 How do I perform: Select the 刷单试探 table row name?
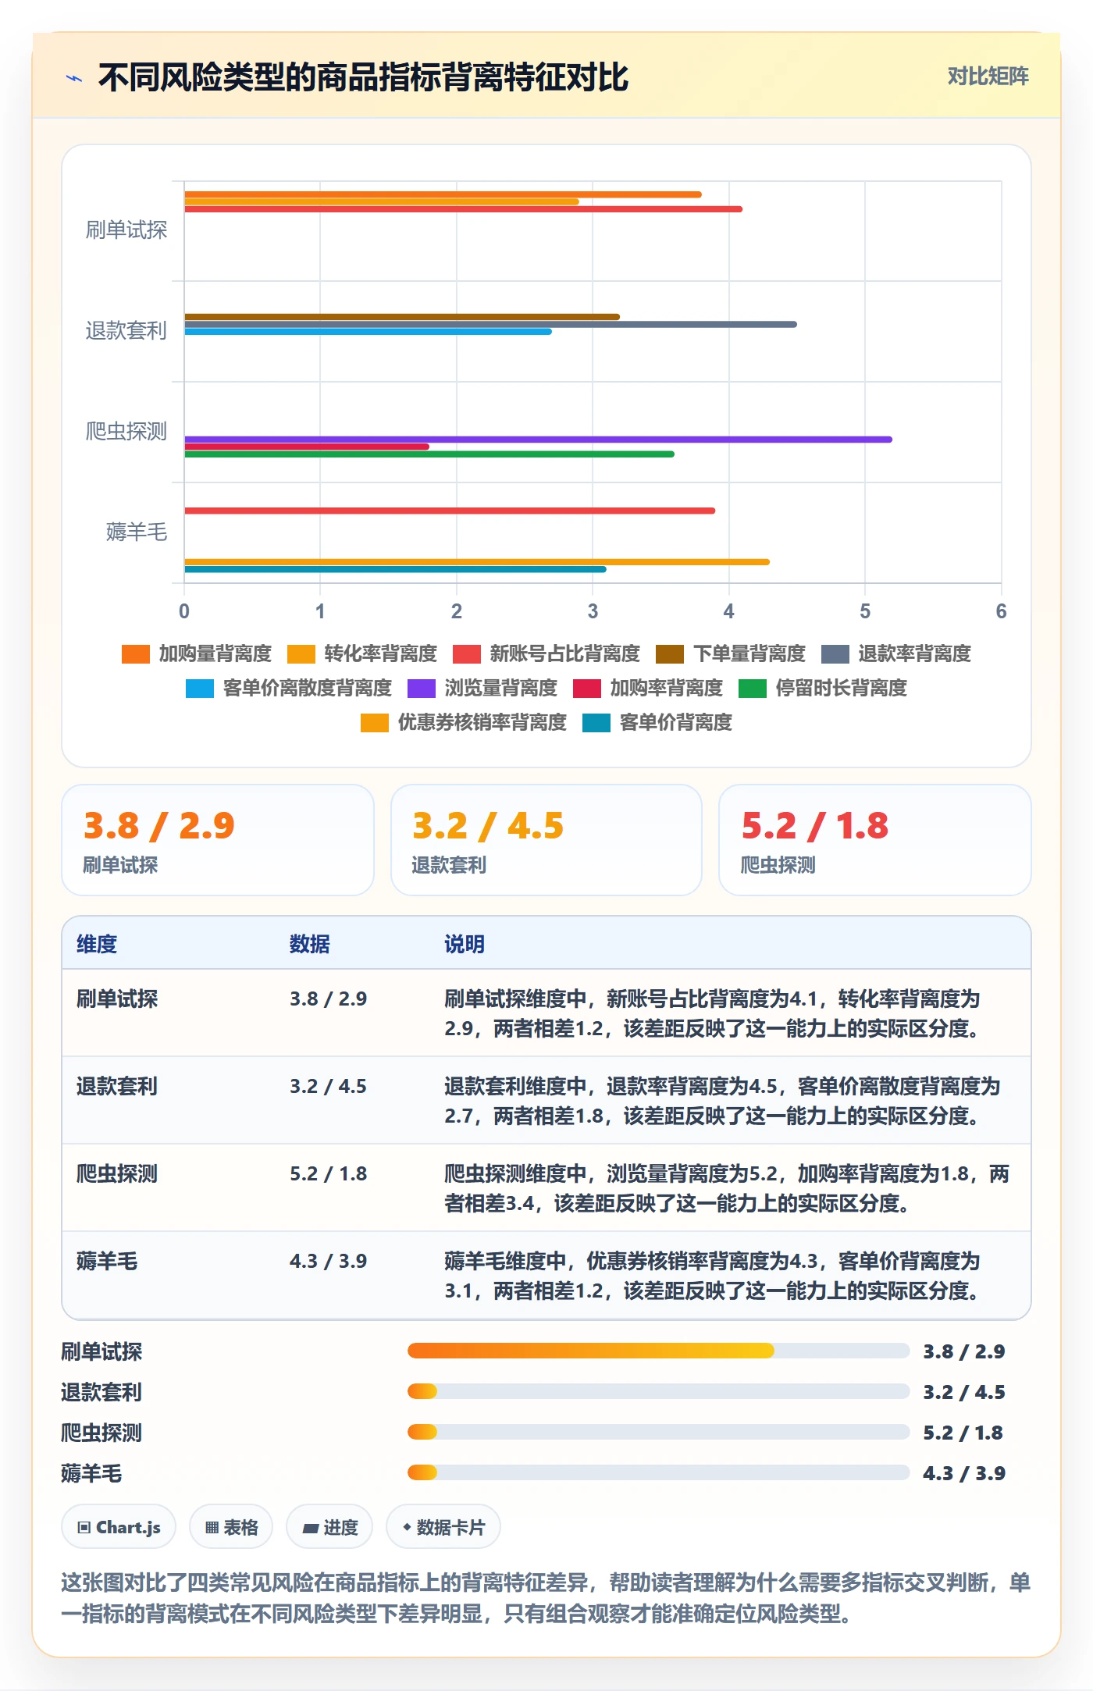click(117, 999)
